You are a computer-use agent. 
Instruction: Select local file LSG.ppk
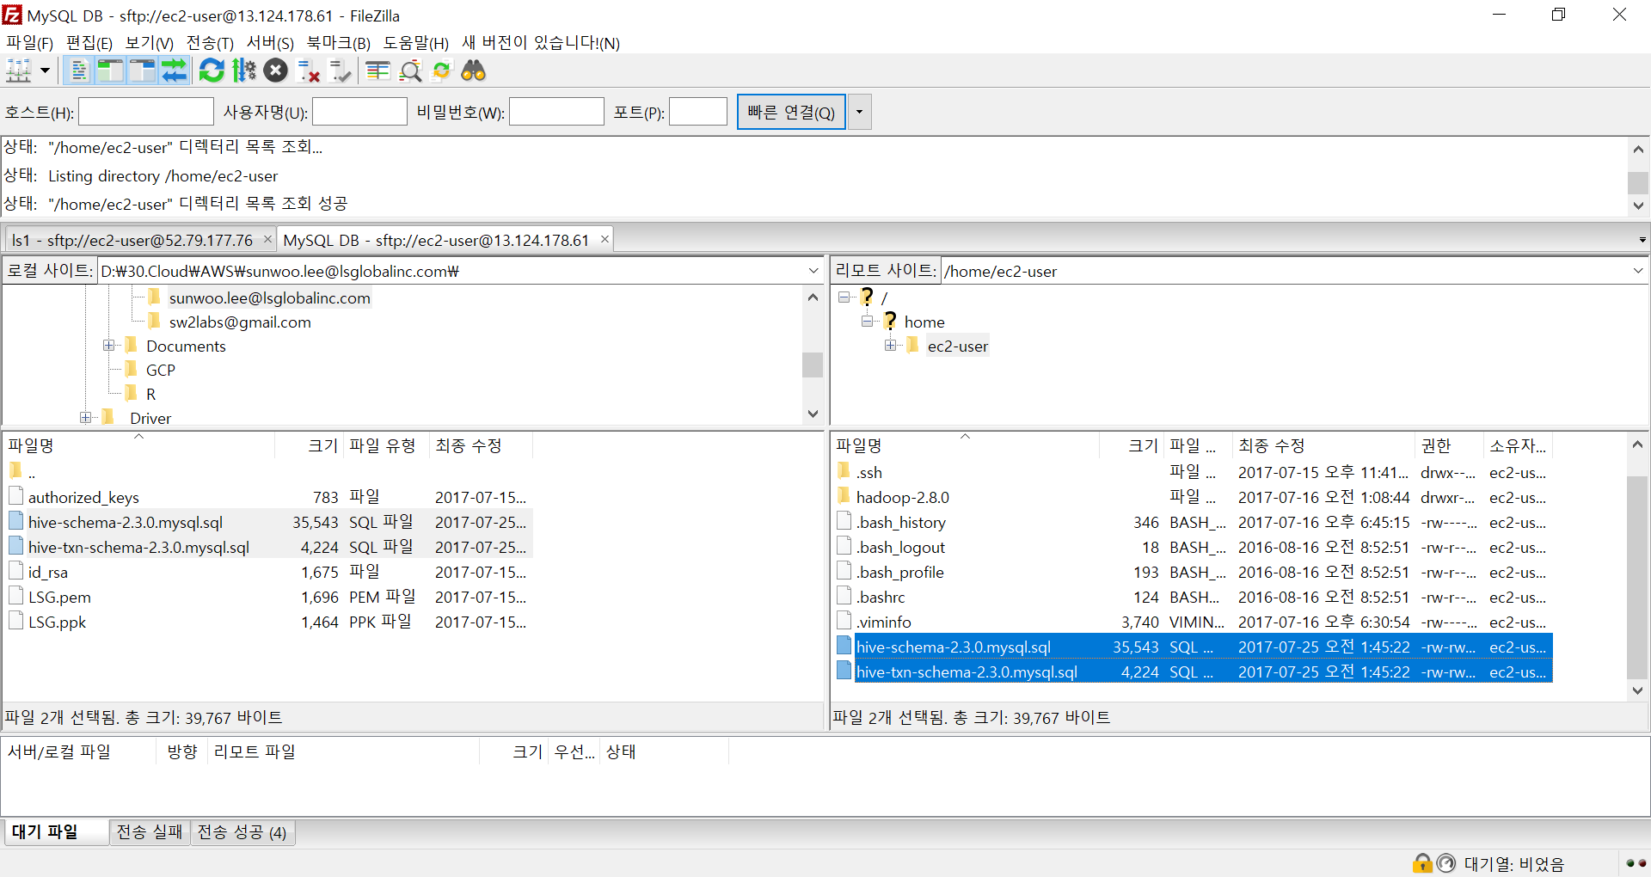click(x=57, y=622)
